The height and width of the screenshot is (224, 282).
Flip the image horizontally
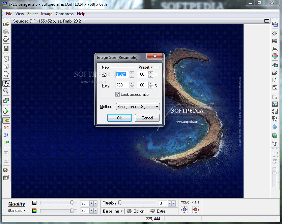[x=275, y=80]
